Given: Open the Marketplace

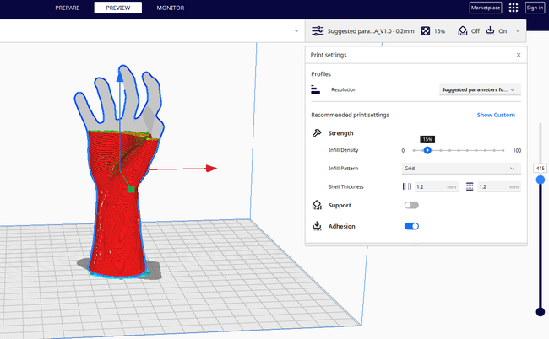Looking at the screenshot, I should click(x=486, y=8).
